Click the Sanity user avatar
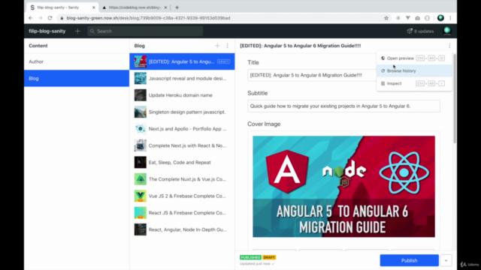This screenshot has height=270, width=481. 447,31
